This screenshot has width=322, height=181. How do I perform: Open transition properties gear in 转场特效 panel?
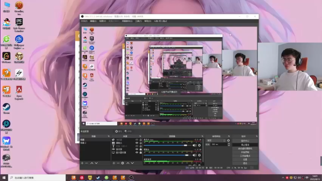(x=228, y=140)
